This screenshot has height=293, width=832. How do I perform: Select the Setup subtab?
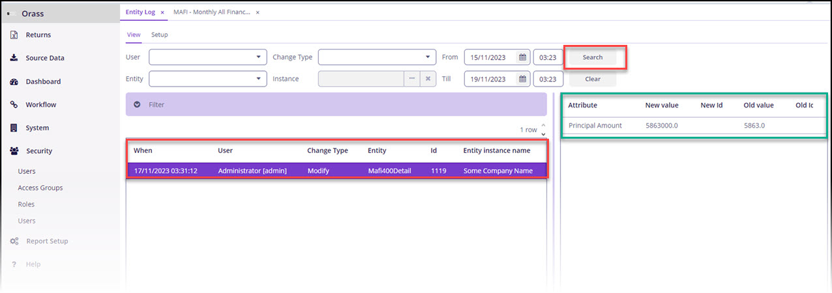coord(159,35)
